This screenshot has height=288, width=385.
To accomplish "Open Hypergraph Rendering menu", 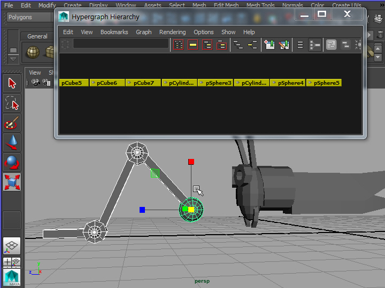I will (x=172, y=32).
